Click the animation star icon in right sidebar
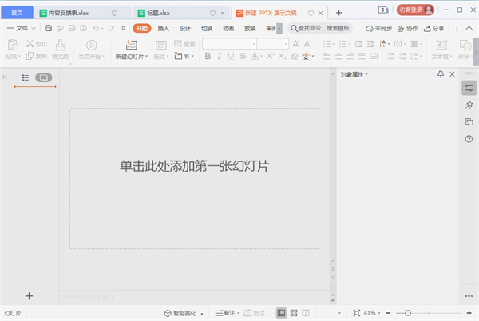This screenshot has height=321, width=479. click(469, 105)
